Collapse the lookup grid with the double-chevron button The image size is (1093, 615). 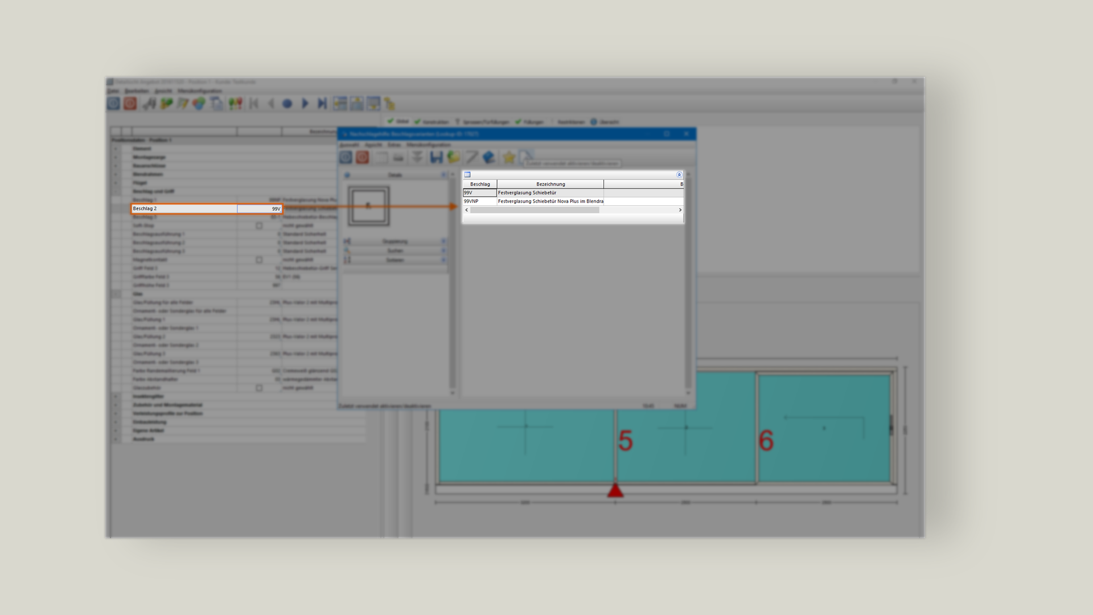tap(679, 175)
